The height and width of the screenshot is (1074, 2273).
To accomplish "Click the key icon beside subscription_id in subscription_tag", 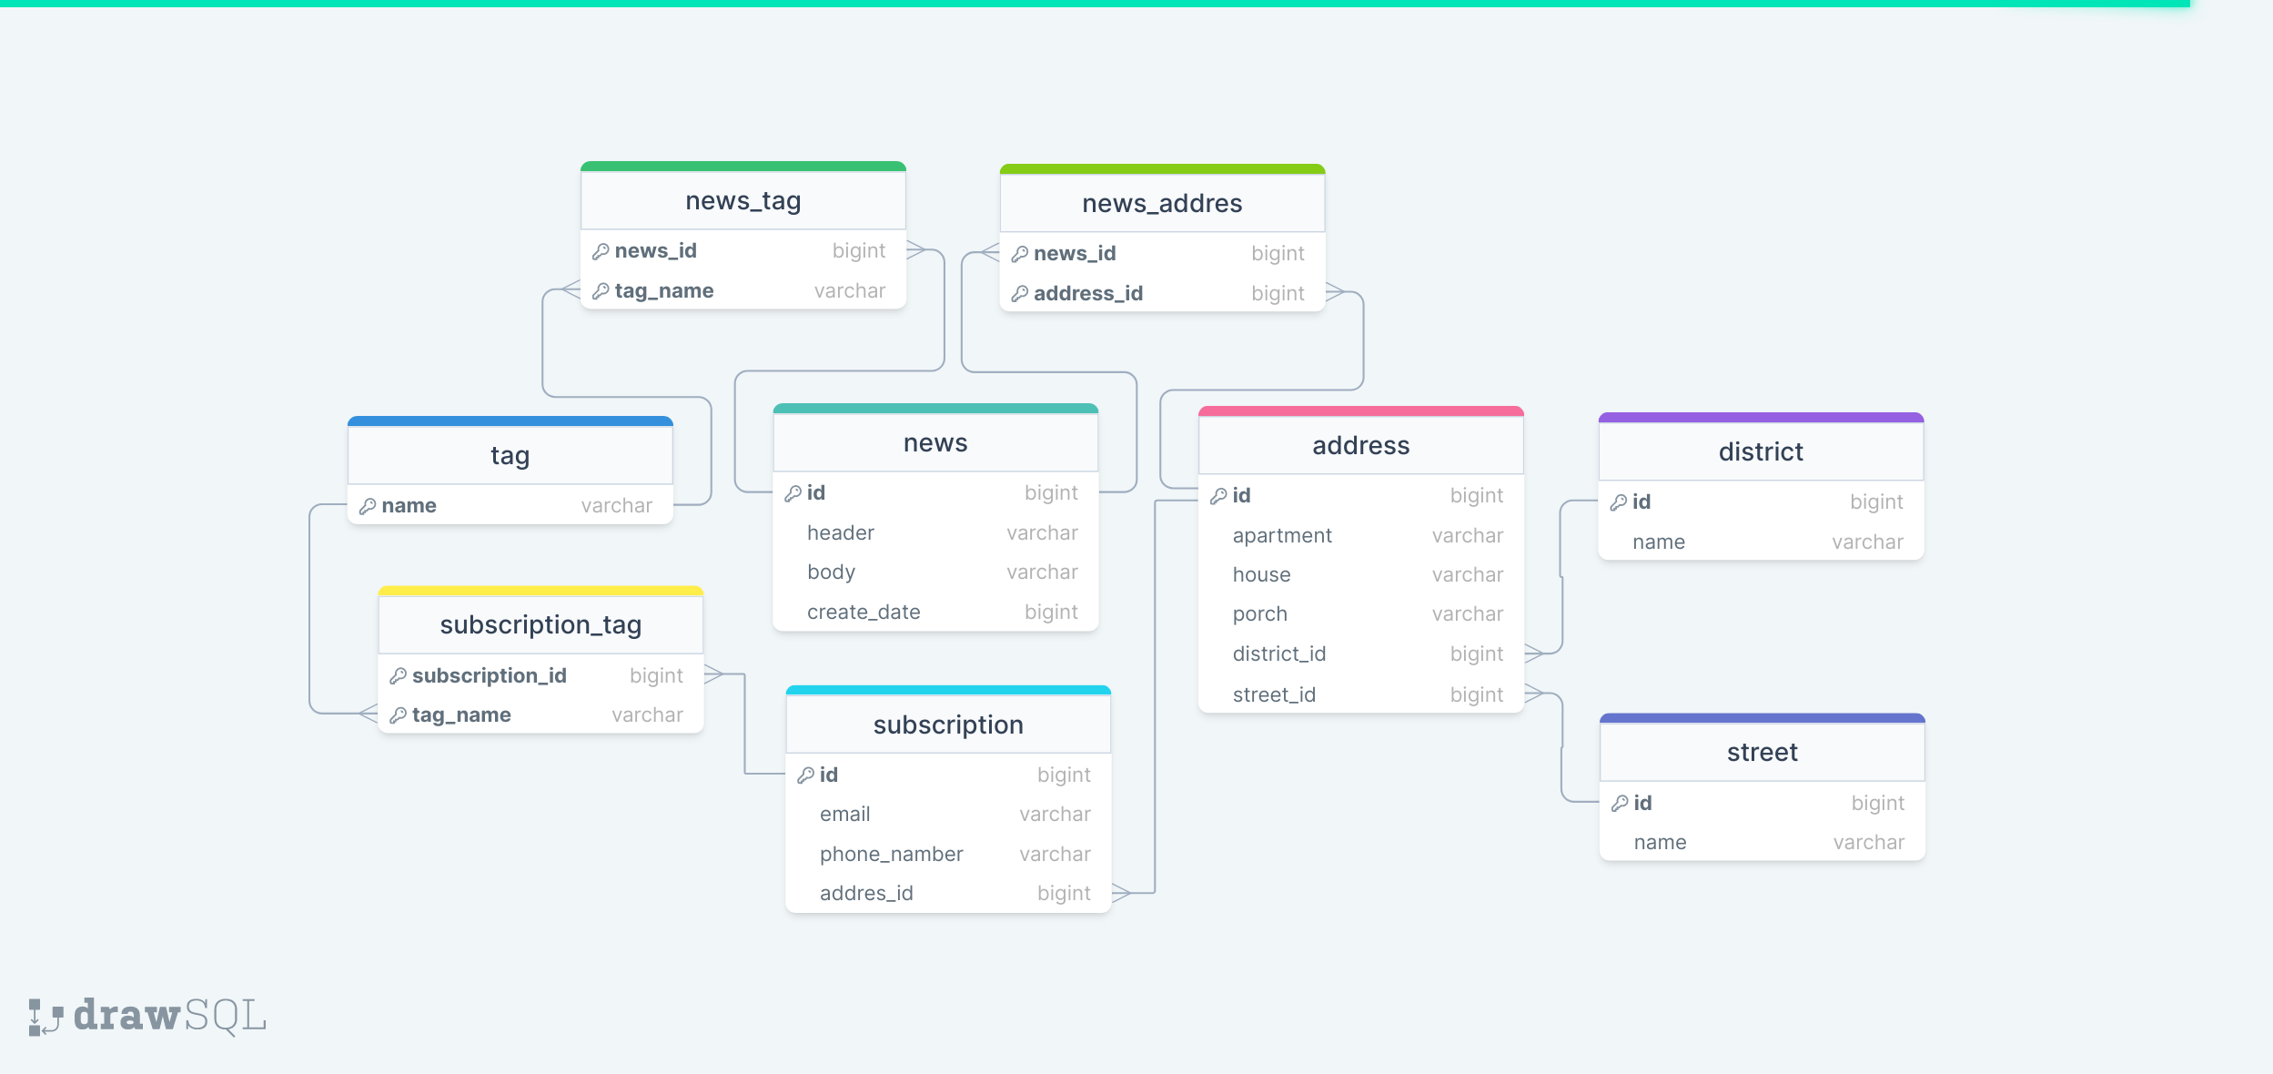I will pos(398,675).
